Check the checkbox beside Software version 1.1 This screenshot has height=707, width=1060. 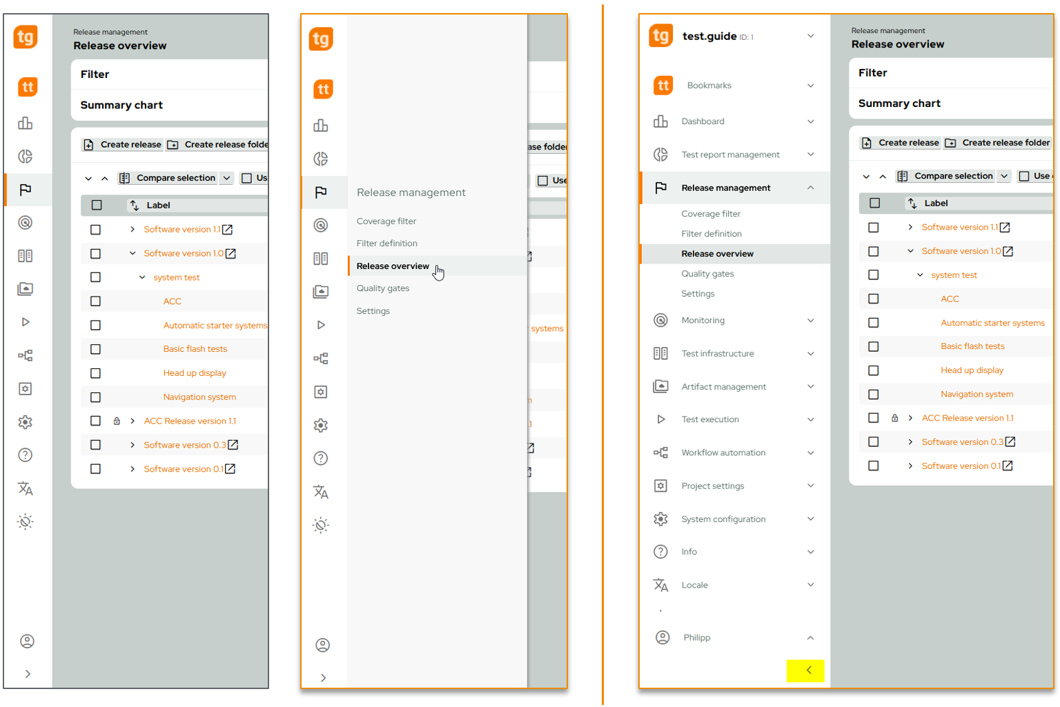click(x=95, y=229)
